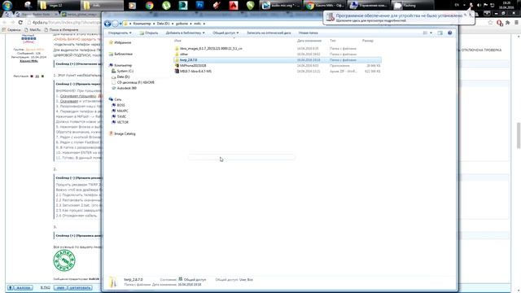The image size is (521, 293).
Task: Select BOSS network computer
Action: point(120,105)
